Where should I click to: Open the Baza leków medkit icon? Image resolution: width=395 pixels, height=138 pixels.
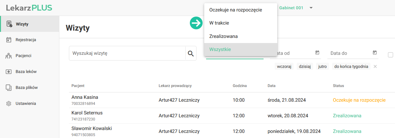point(9,72)
